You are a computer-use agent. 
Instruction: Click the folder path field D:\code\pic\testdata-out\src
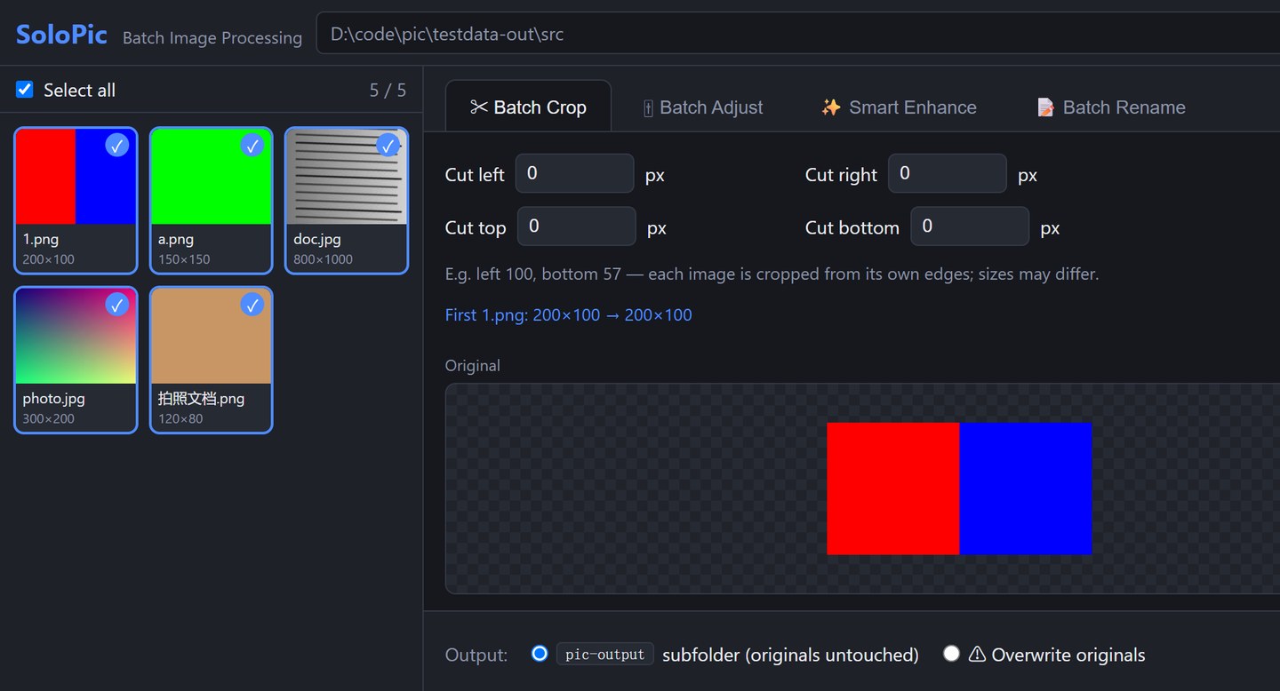click(798, 34)
